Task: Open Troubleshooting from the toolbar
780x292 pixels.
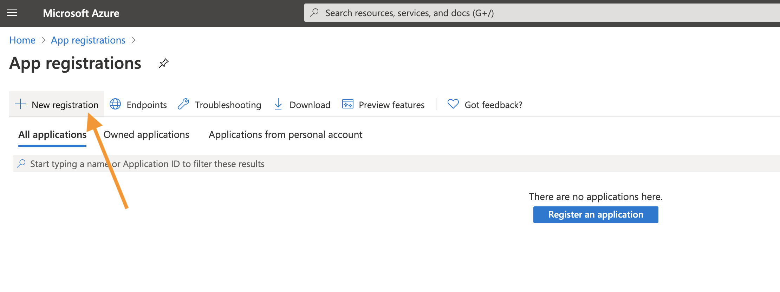Action: click(x=219, y=105)
